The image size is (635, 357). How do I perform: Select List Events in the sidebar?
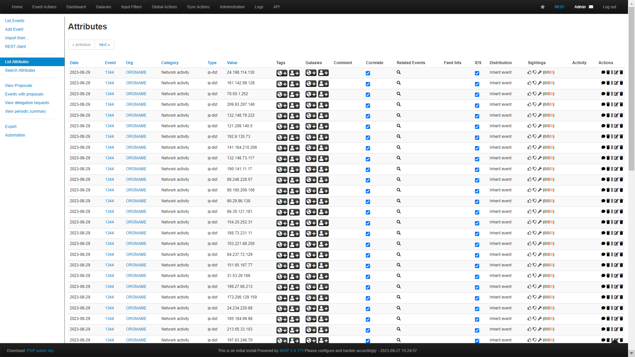[15, 21]
